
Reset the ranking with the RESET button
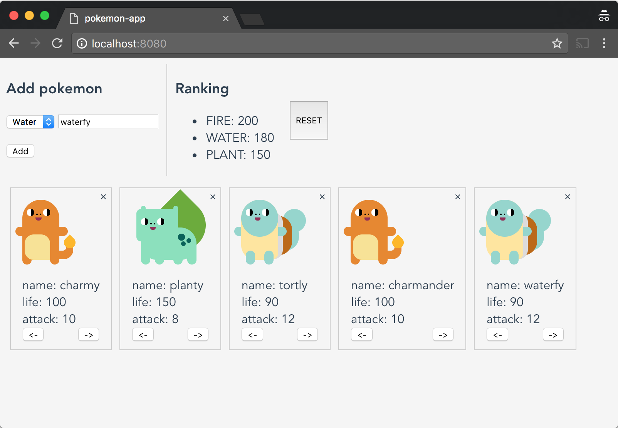[309, 120]
